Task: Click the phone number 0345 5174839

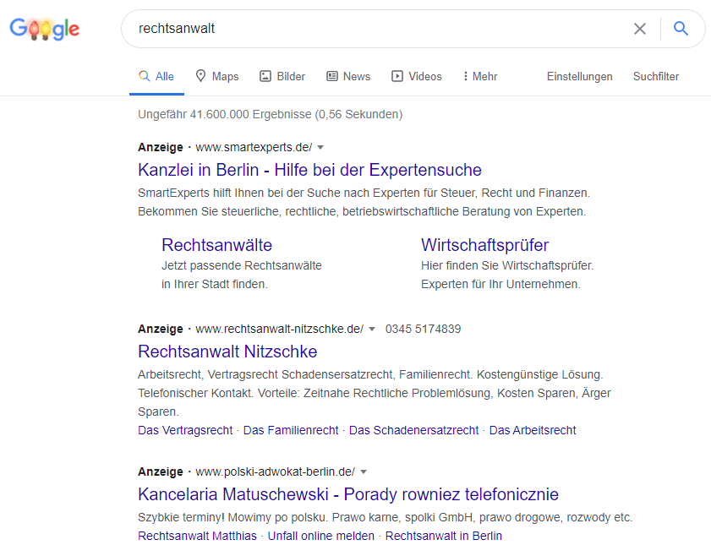Action: (x=423, y=329)
